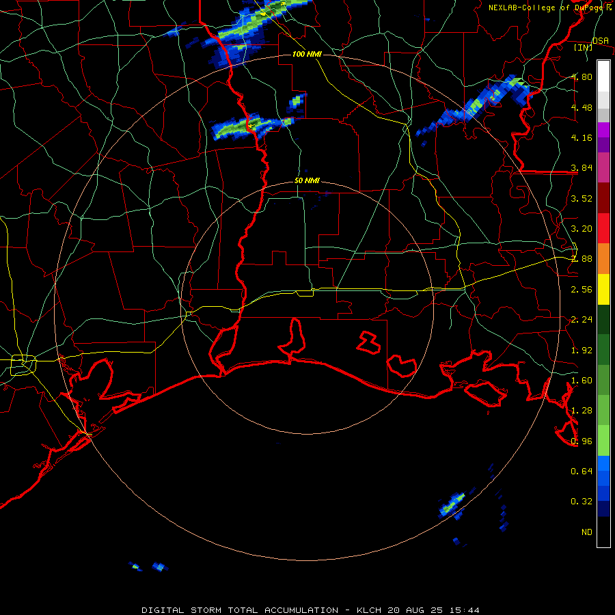
Task: Click the [IN] units label
Action: (583, 47)
